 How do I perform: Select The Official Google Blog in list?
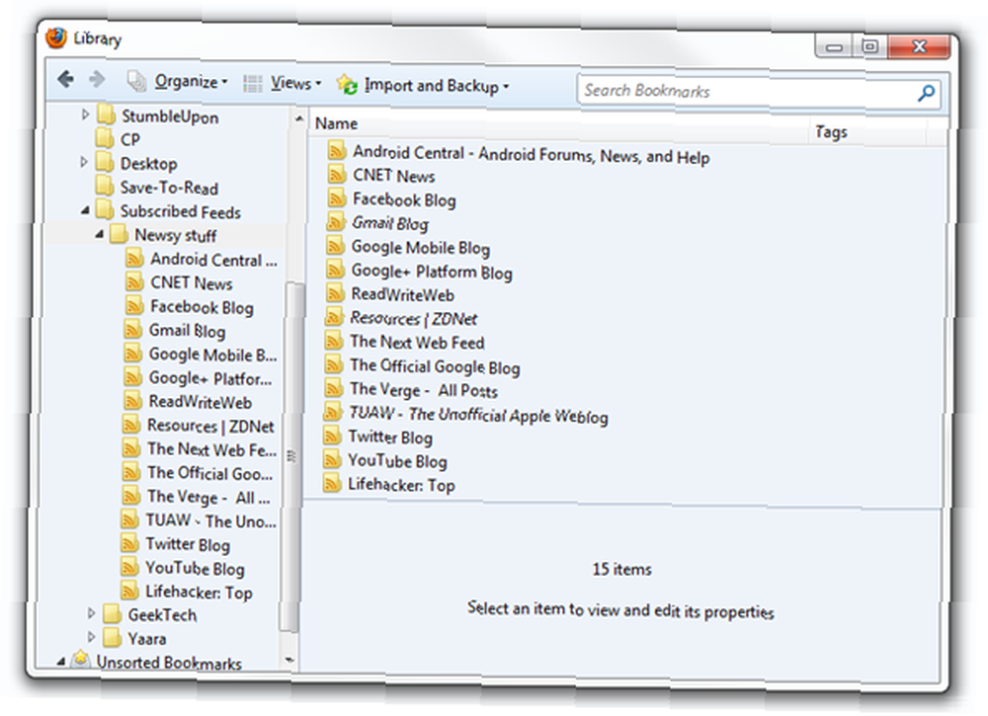tap(435, 365)
